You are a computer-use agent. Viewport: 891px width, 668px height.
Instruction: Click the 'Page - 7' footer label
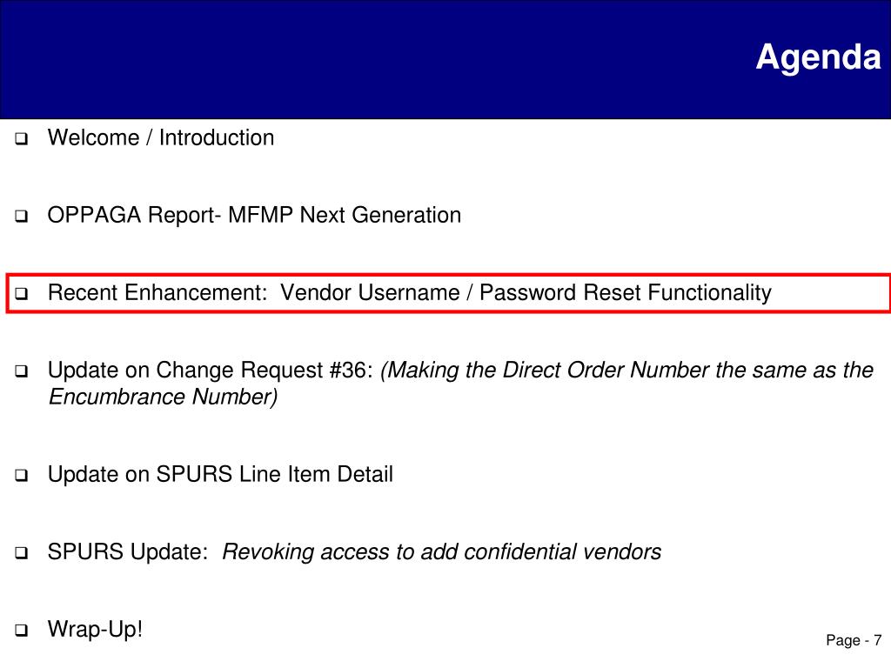854,641
